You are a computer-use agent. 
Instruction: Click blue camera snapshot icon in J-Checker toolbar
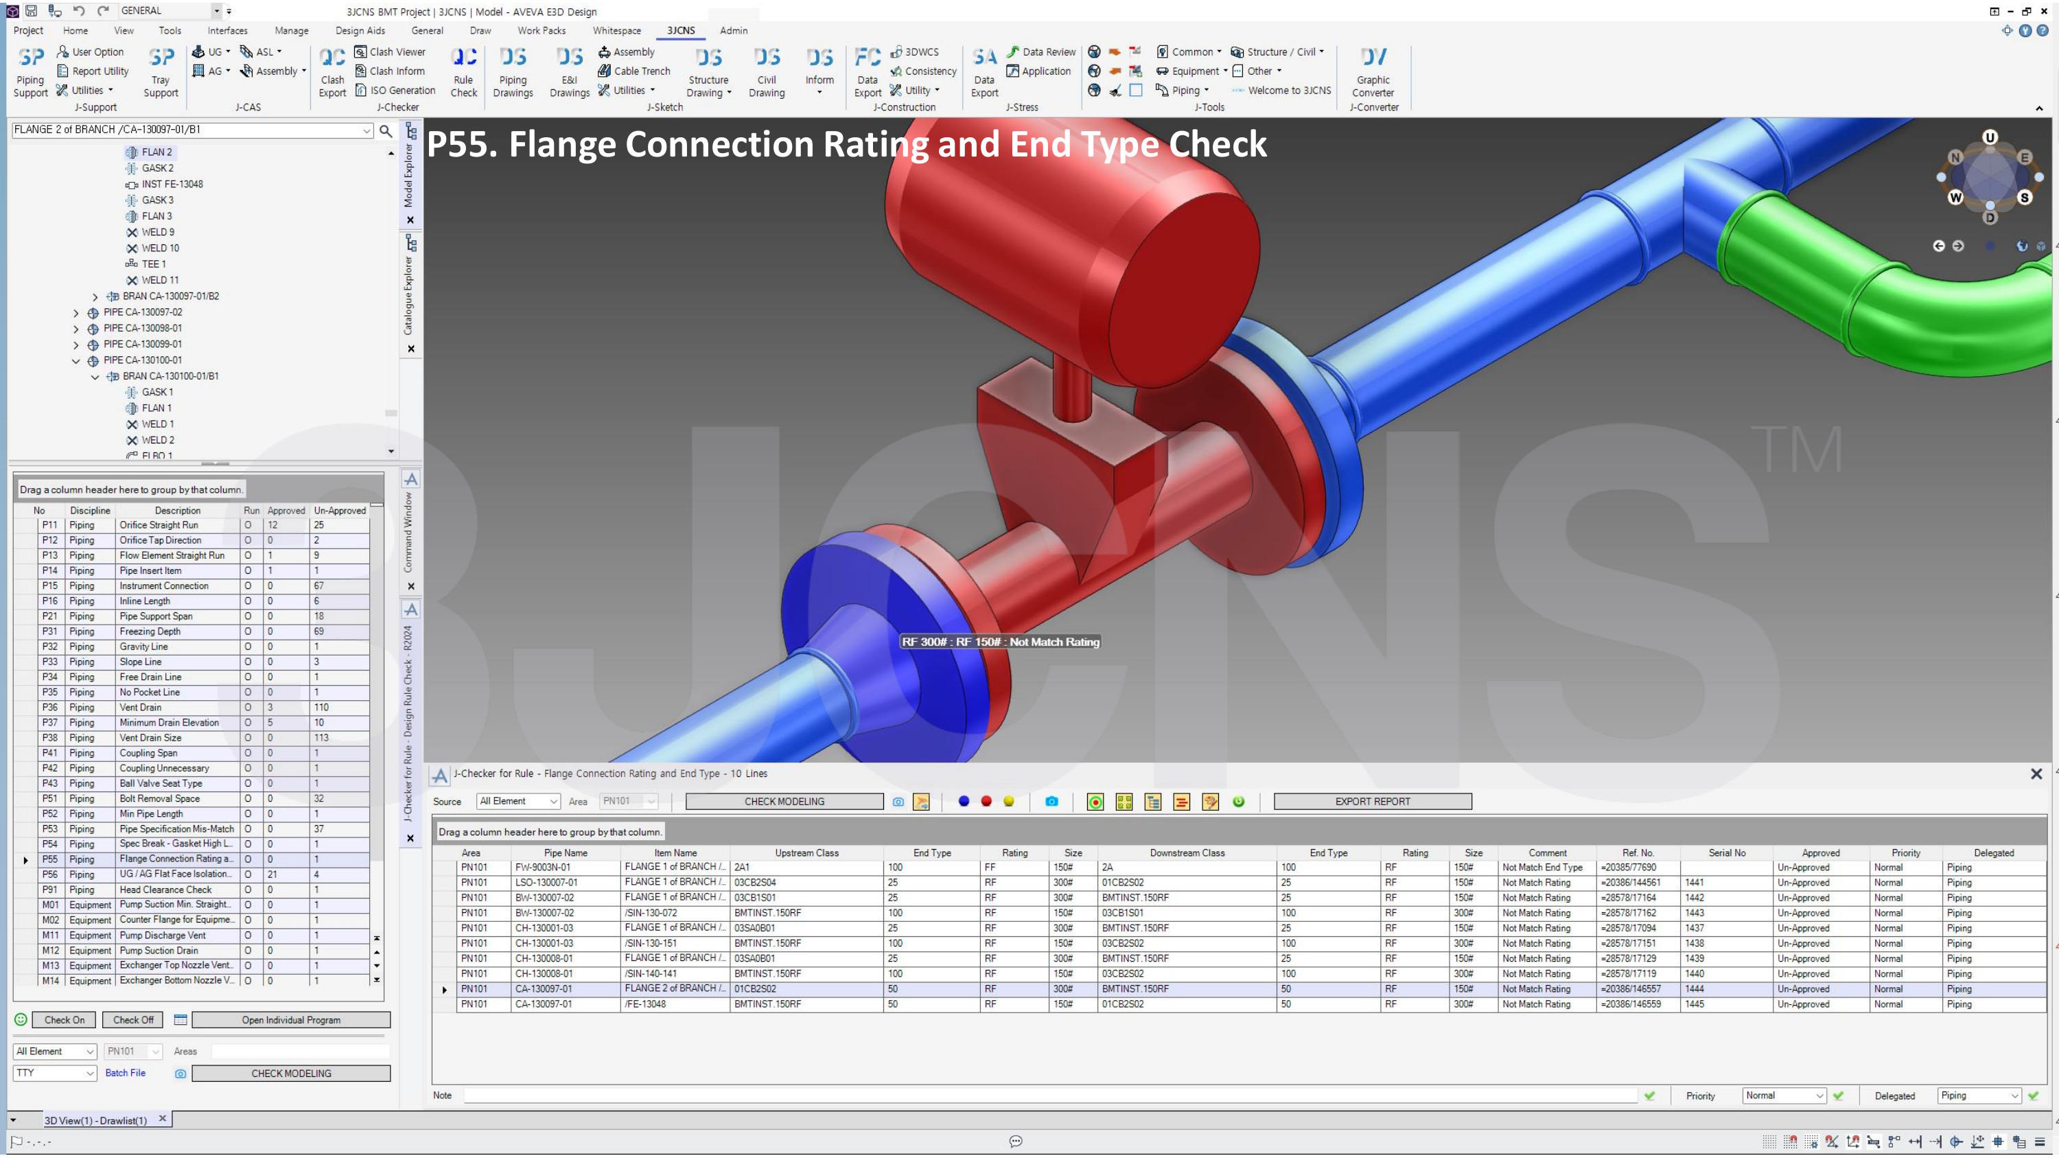point(1052,802)
